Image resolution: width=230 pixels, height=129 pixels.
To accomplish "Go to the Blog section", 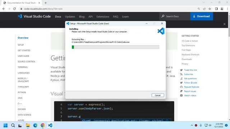I will pyautogui.click(x=82, y=17).
